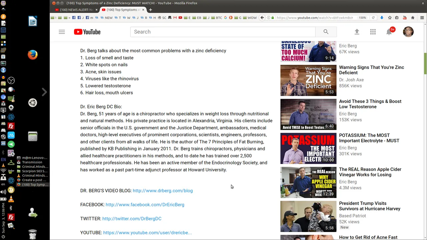Open the OBS Studio launcher icon
This screenshot has height=240, width=427.
pyautogui.click(x=11, y=80)
